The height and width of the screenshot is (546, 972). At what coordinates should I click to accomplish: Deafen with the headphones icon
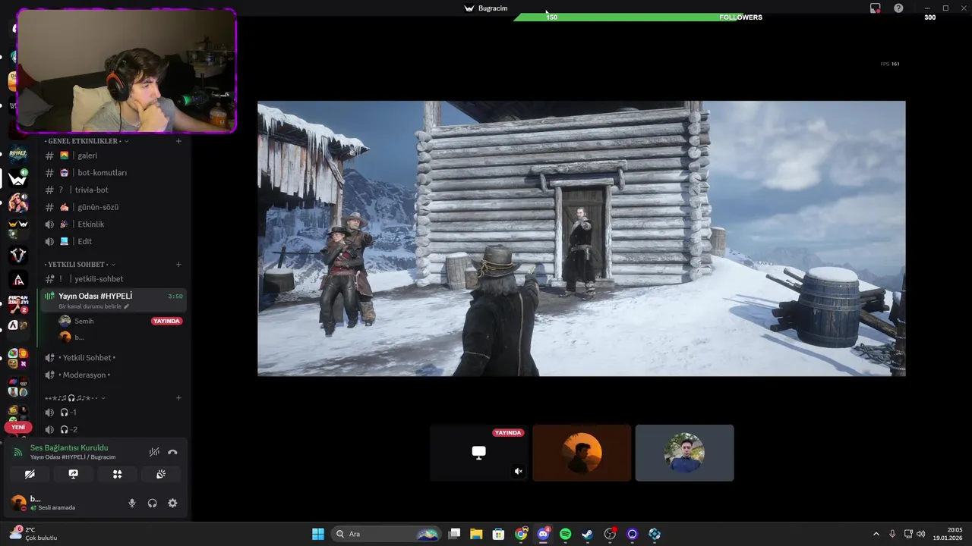pos(153,503)
